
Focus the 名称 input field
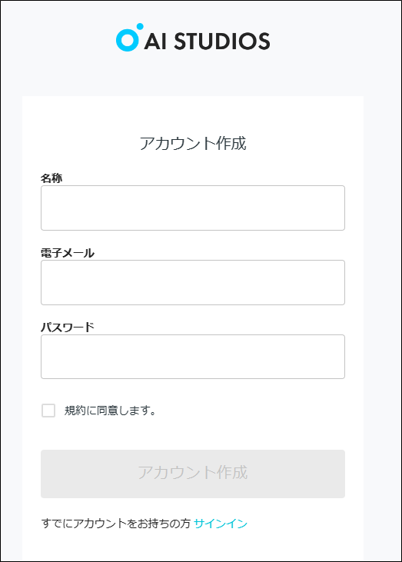pos(193,208)
